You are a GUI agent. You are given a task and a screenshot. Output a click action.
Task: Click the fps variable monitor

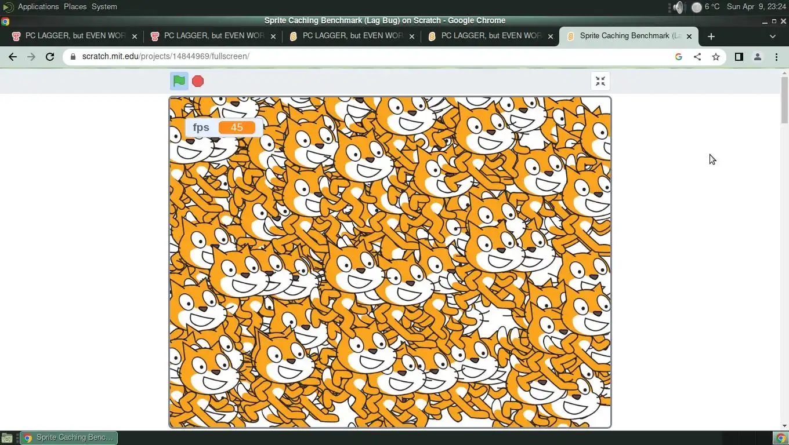224,127
